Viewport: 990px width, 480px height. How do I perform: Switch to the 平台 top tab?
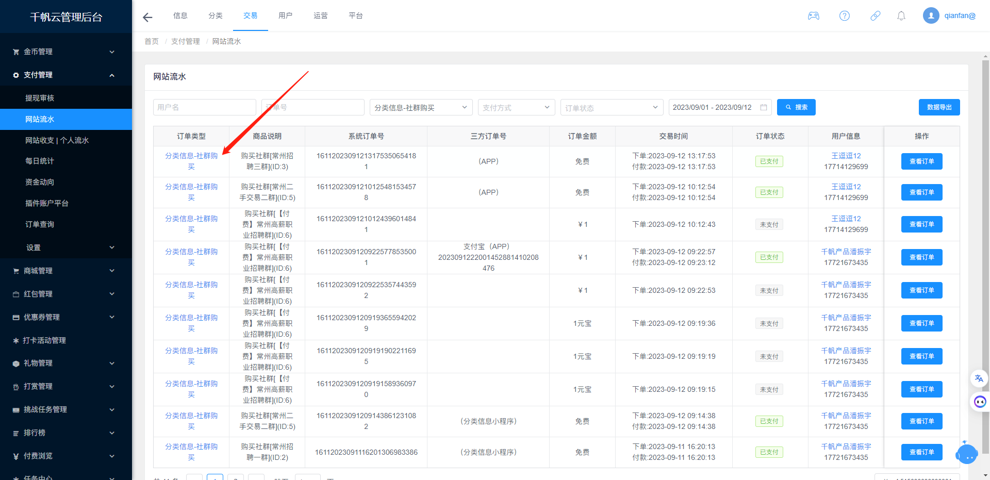pyautogui.click(x=356, y=15)
